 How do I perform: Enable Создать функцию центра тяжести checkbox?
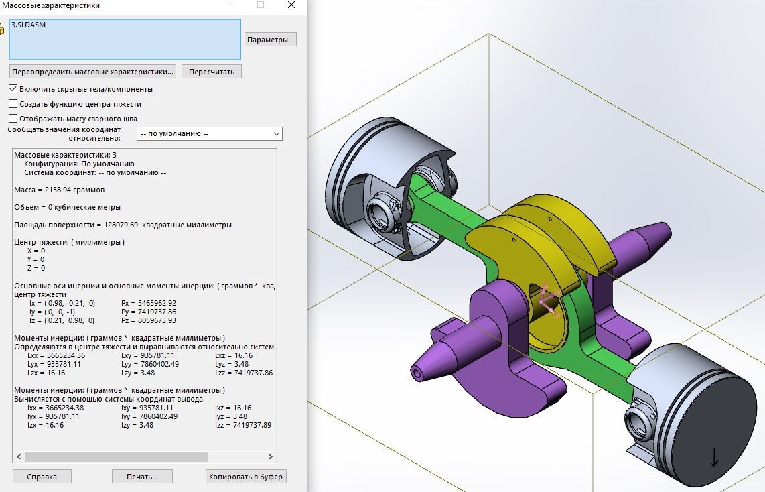(13, 104)
